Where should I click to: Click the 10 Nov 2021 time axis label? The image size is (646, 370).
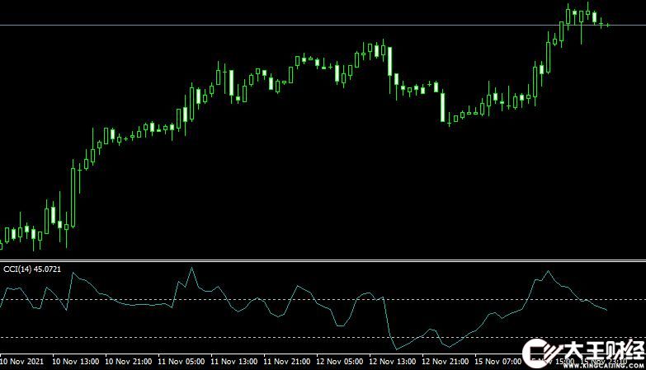[x=21, y=362]
